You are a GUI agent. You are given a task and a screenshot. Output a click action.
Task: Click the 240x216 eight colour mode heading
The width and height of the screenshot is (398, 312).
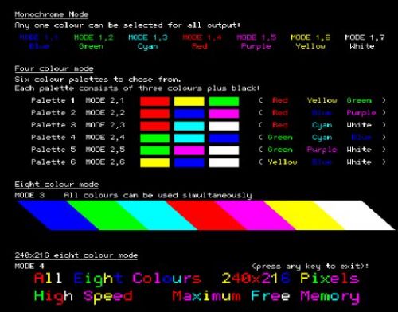[76, 255]
